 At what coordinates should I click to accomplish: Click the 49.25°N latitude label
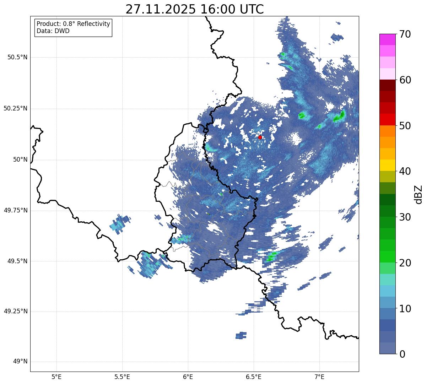16,312
